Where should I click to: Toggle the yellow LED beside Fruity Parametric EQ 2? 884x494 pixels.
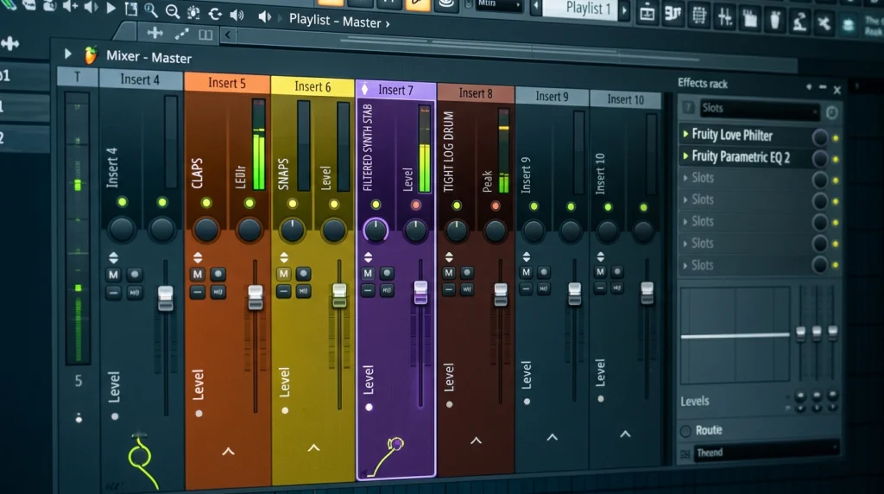(836, 160)
